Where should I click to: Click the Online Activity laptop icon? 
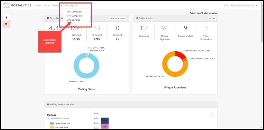pyautogui.click(x=137, y=18)
